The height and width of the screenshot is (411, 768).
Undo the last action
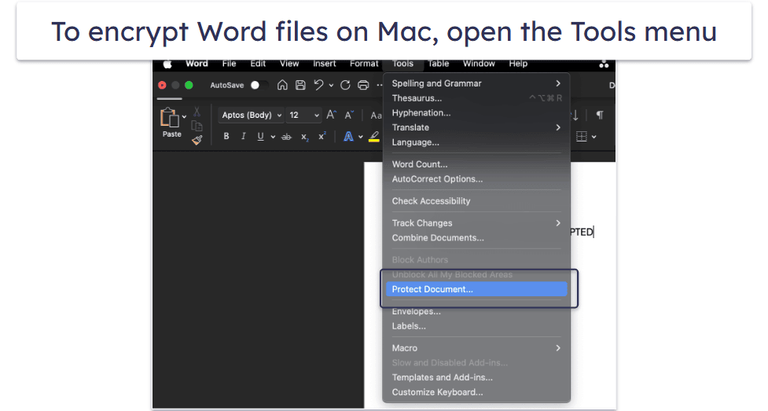coord(318,85)
